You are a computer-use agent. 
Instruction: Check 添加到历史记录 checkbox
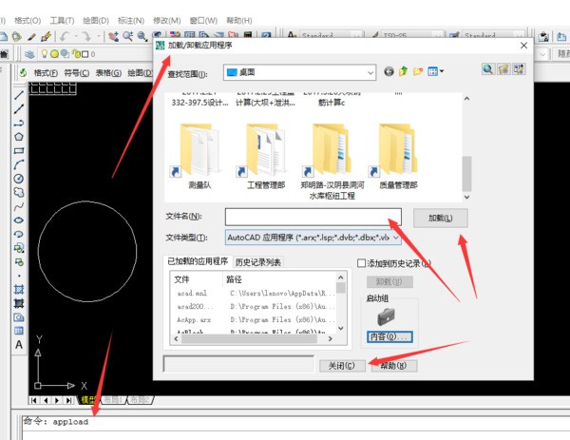click(361, 263)
